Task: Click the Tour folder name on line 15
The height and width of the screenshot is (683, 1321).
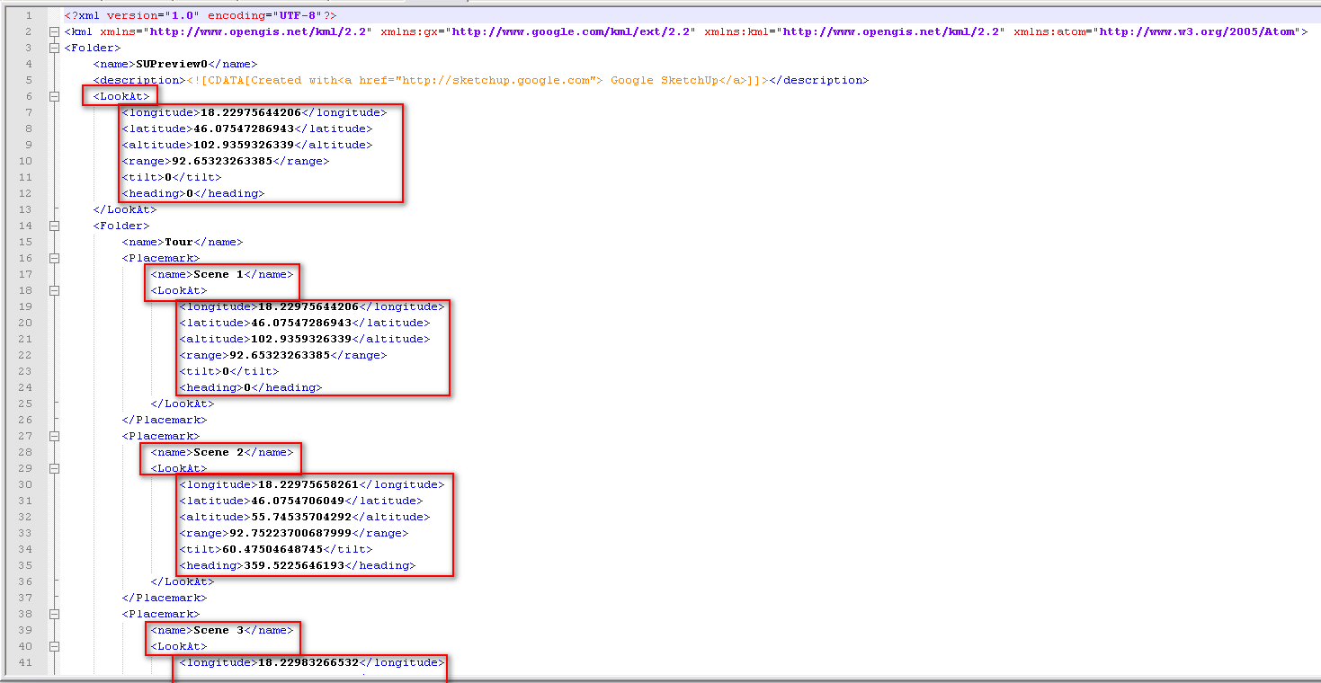Action: pyautogui.click(x=179, y=242)
